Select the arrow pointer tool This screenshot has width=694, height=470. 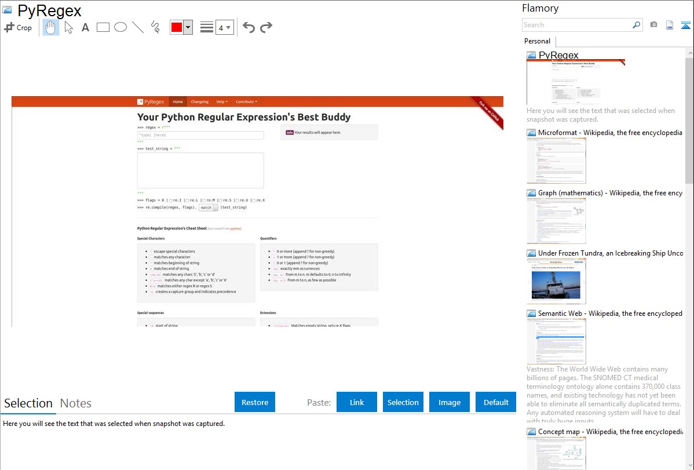[68, 27]
